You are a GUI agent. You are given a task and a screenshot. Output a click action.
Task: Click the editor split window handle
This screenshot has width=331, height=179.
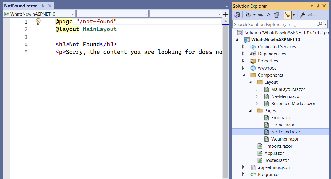pos(225,14)
